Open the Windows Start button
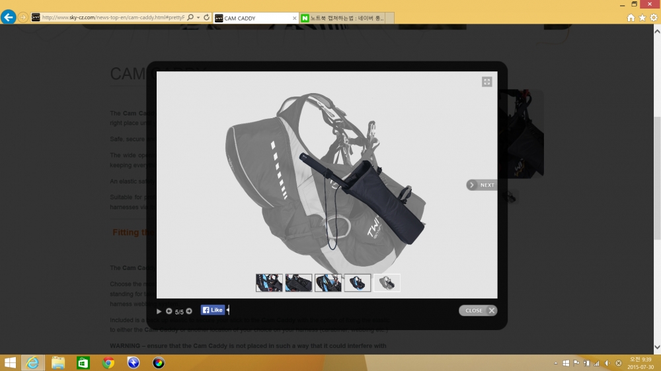The width and height of the screenshot is (661, 371). tap(10, 362)
